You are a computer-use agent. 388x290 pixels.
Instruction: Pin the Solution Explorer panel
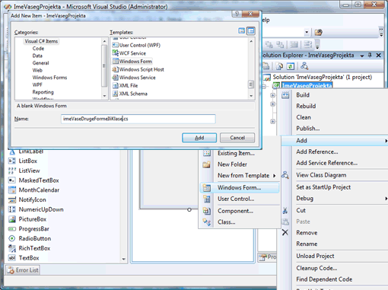pyautogui.click(x=370, y=55)
